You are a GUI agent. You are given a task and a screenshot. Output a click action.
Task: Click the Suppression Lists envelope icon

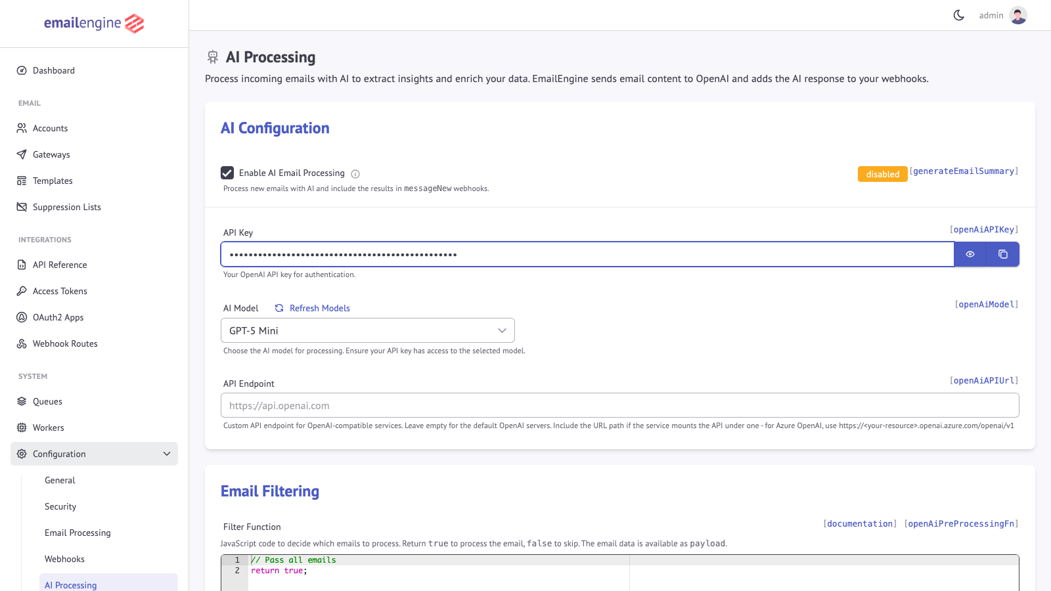pos(22,207)
